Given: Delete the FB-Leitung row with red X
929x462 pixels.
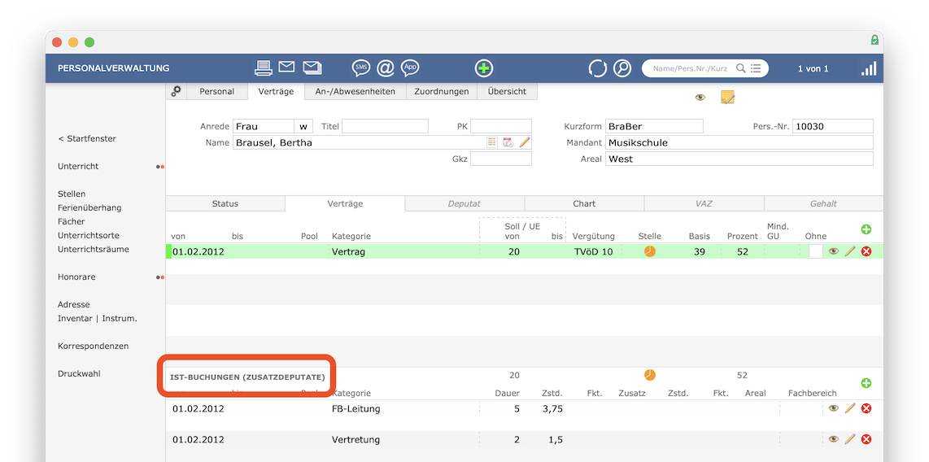Looking at the screenshot, I should click(x=866, y=408).
